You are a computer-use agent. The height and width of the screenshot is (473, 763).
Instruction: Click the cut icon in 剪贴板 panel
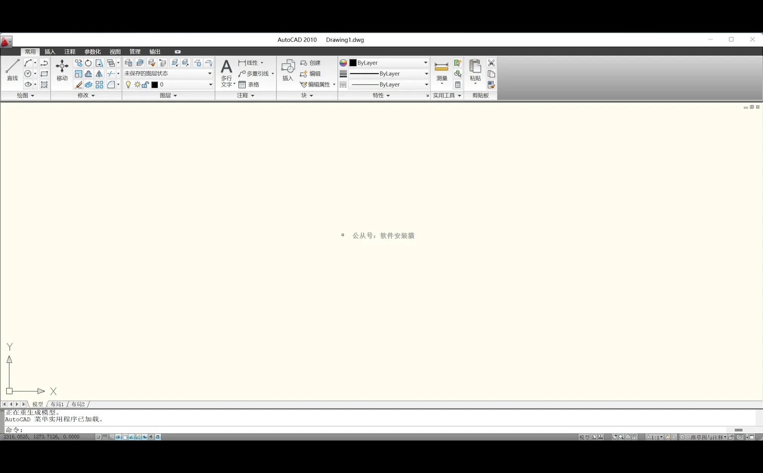491,63
